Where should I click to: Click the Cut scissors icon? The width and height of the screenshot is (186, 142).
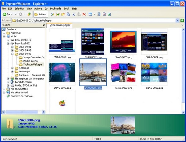click(x=73, y=14)
